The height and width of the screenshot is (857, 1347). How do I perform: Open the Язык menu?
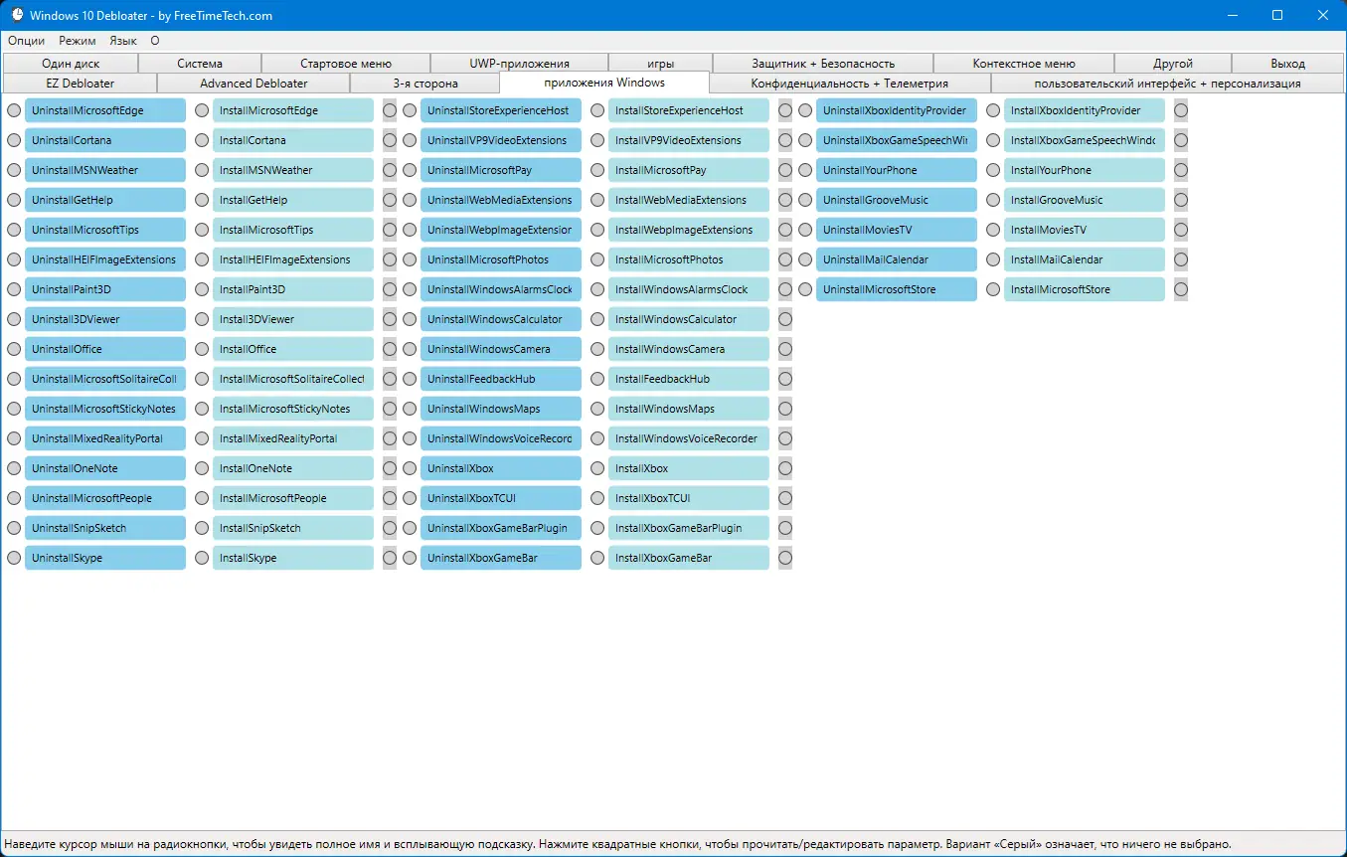click(123, 41)
